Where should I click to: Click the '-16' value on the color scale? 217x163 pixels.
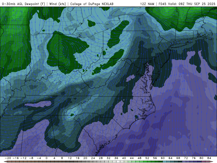(x=16, y=158)
